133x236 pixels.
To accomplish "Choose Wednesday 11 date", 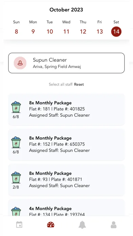I will tap(66, 32).
